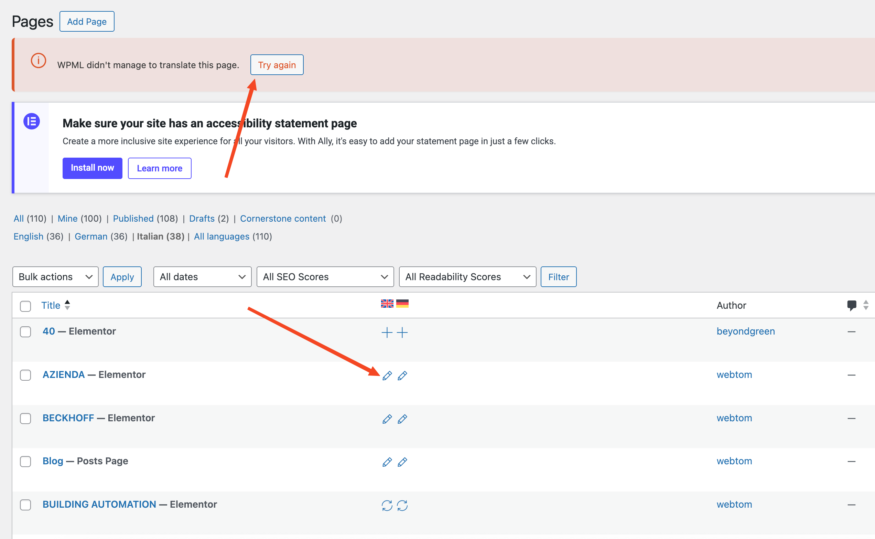The width and height of the screenshot is (875, 539).
Task: Add English translation for page 40
Action: tap(387, 332)
